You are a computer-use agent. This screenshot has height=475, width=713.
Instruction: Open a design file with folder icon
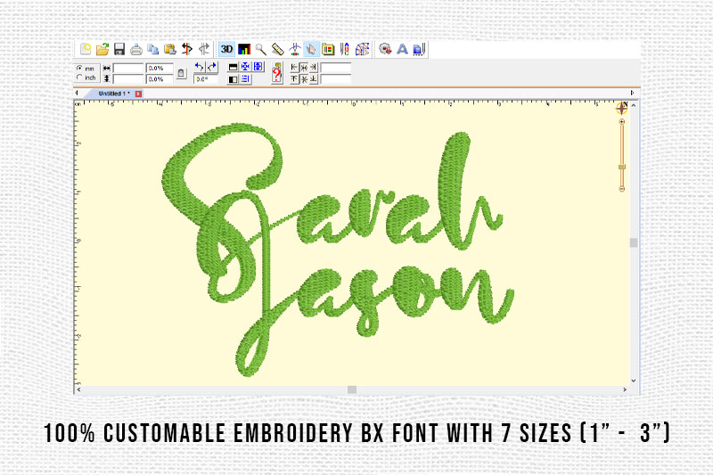(102, 49)
